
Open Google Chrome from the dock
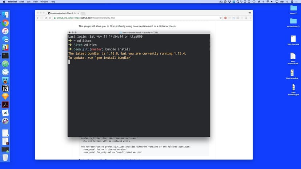[5, 23]
